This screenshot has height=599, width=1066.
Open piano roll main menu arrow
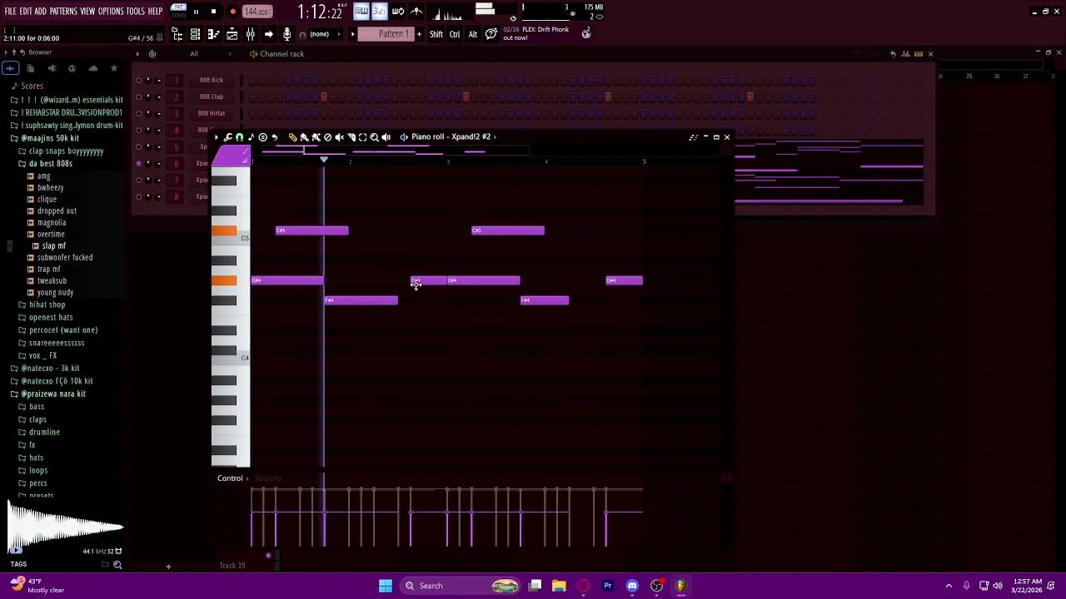click(217, 137)
